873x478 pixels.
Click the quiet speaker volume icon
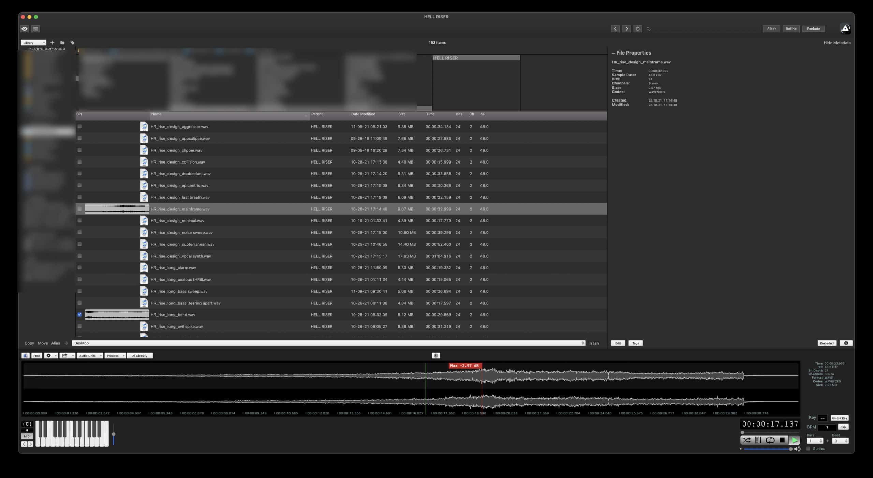(x=741, y=449)
